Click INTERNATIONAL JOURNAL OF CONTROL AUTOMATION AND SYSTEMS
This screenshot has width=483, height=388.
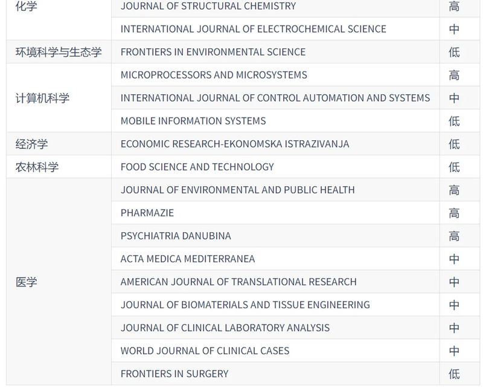[x=275, y=98]
